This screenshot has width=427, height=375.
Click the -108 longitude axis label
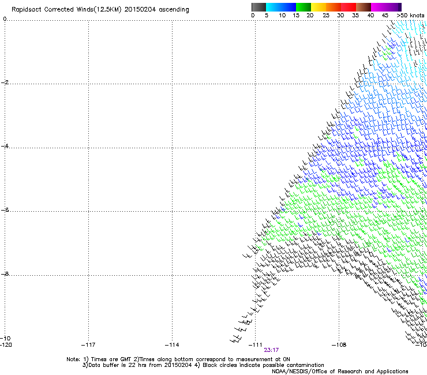click(x=339, y=345)
